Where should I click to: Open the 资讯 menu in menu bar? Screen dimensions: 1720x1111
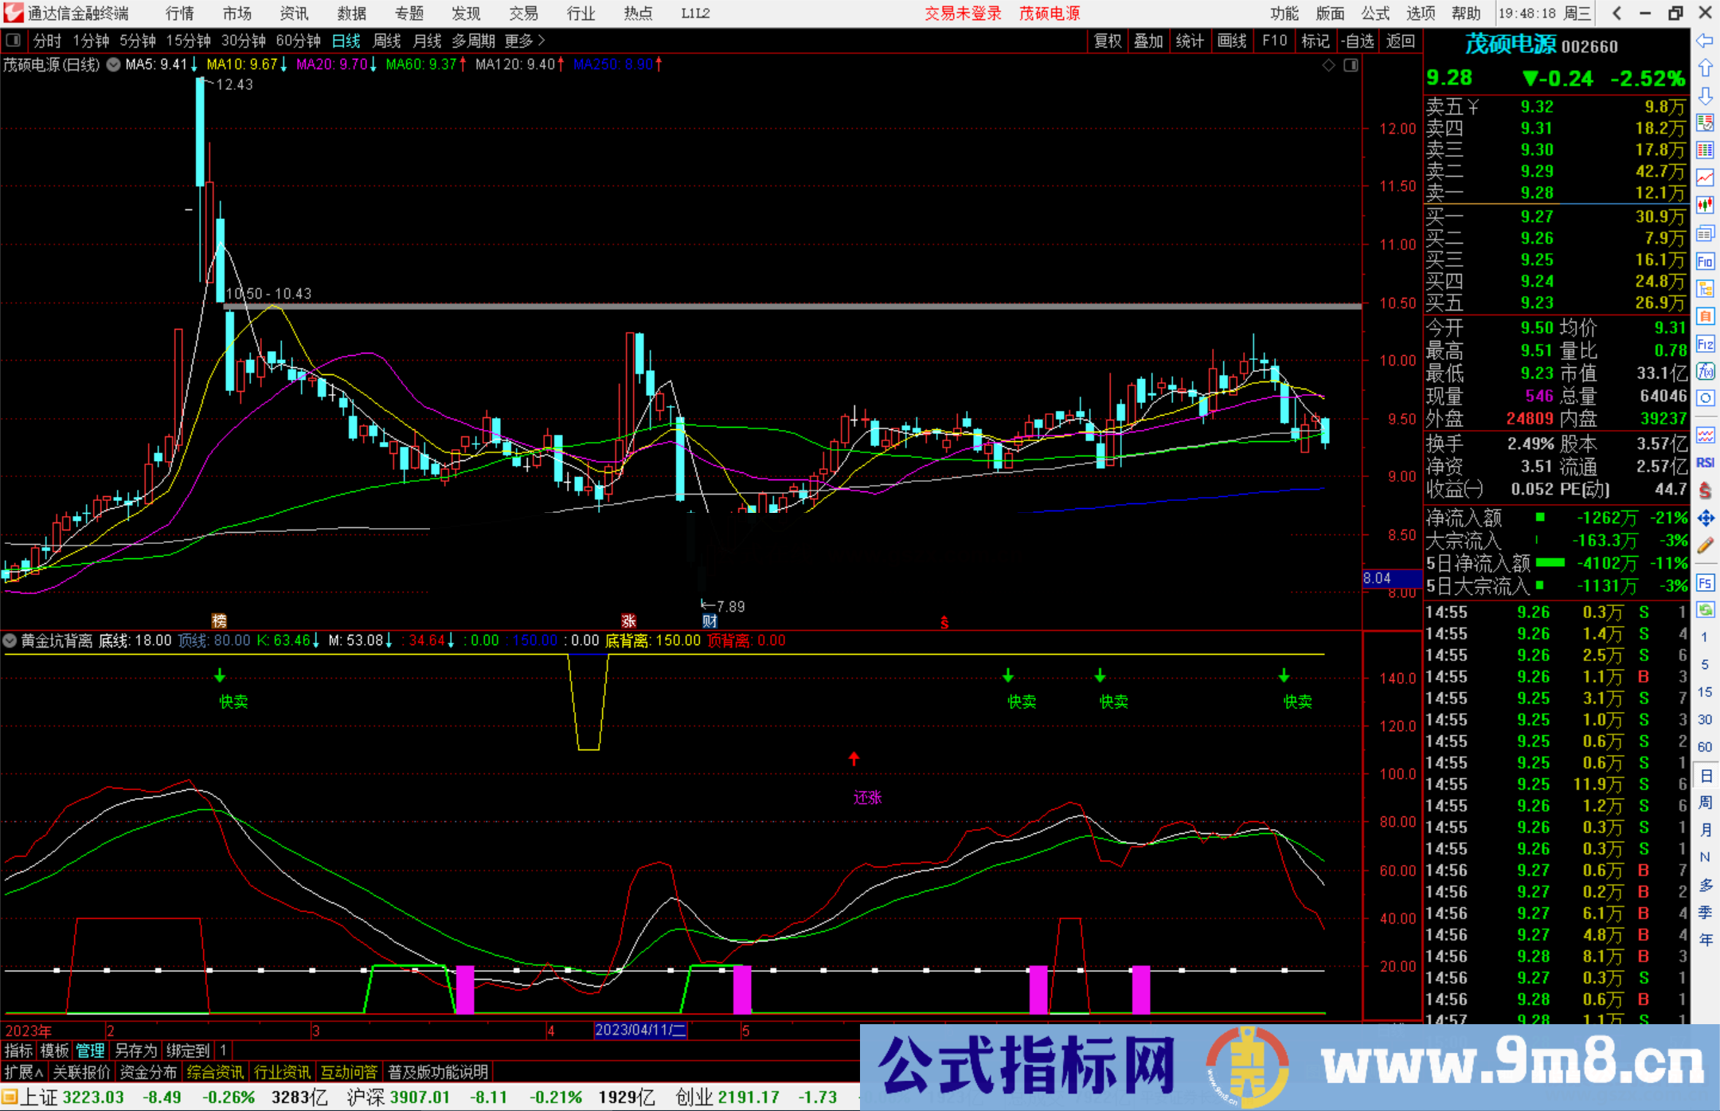tap(293, 14)
